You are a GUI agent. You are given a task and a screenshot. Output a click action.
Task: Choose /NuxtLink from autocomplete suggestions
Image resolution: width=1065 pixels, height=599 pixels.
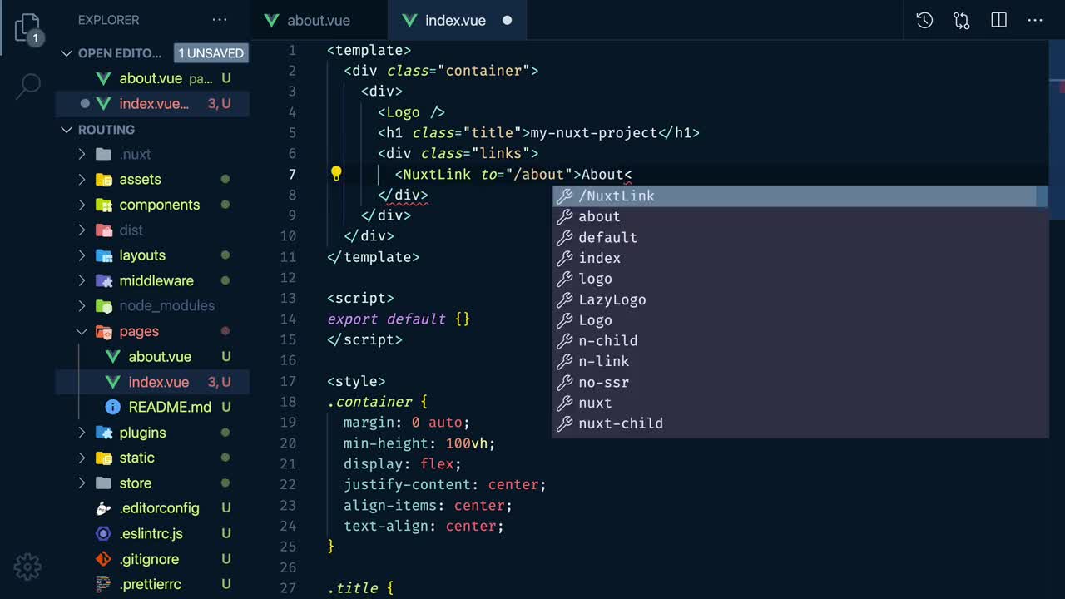(617, 196)
